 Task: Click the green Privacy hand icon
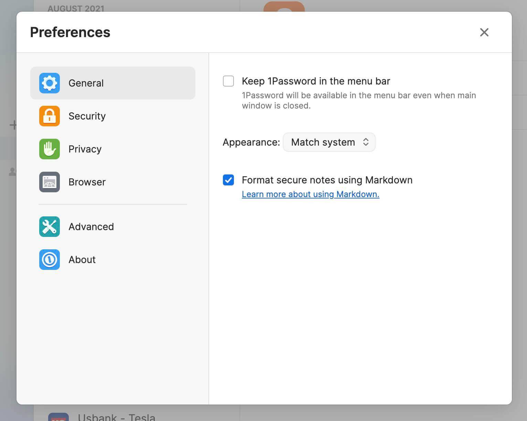[50, 149]
